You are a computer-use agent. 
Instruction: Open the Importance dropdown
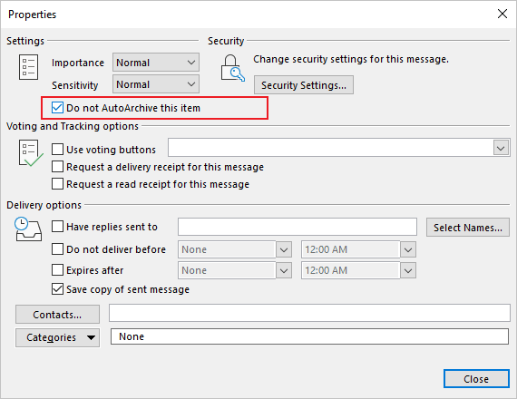156,63
